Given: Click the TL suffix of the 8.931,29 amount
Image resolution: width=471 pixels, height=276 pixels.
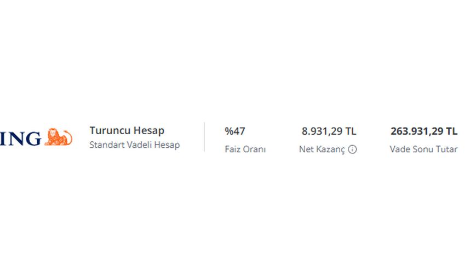Looking at the screenshot, I should click(351, 131).
